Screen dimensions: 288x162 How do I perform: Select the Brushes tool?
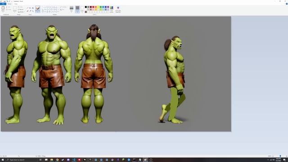38,8
